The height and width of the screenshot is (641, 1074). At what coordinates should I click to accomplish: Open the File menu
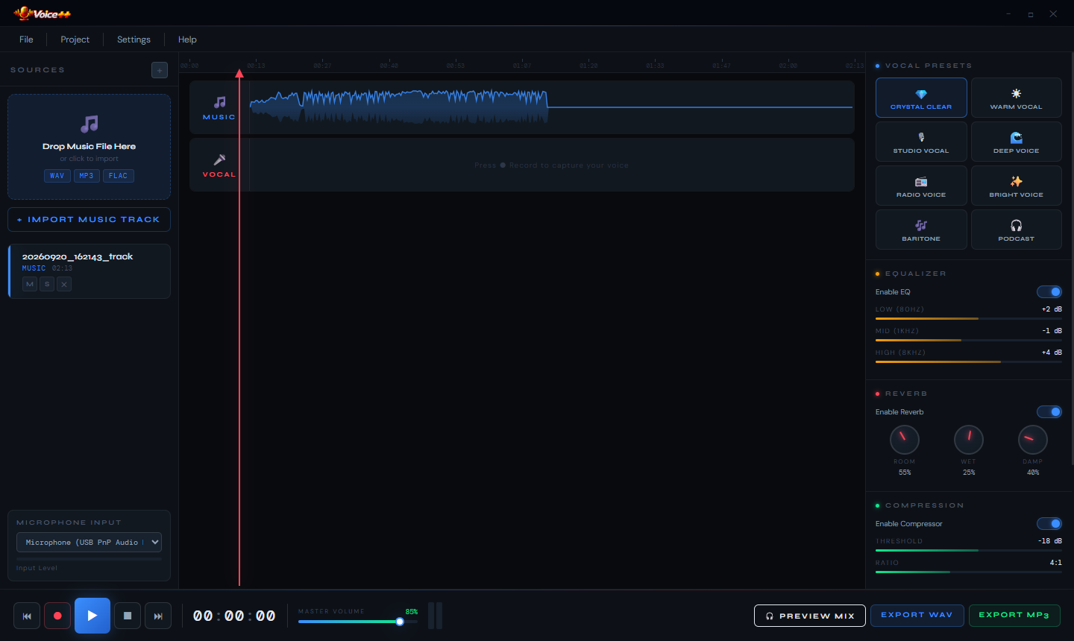[x=26, y=40]
